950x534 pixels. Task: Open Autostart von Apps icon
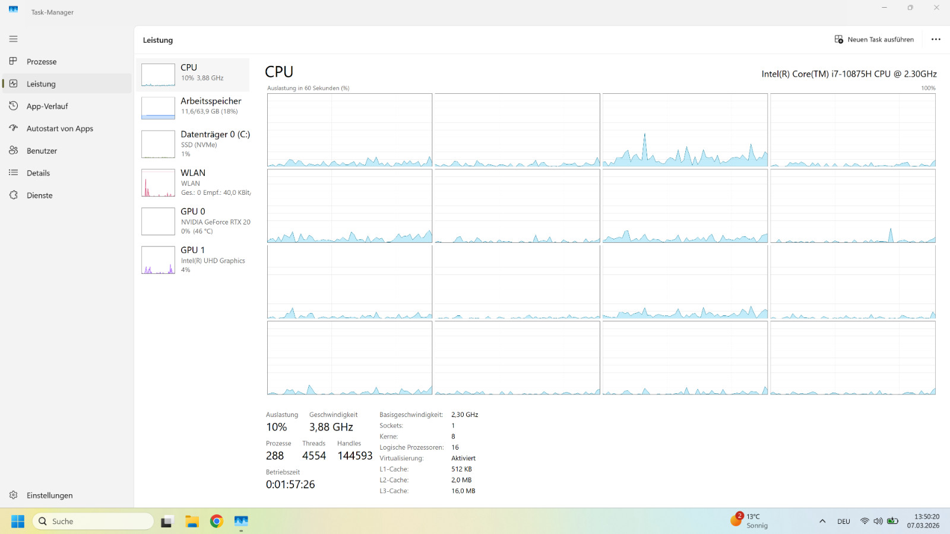(x=13, y=128)
